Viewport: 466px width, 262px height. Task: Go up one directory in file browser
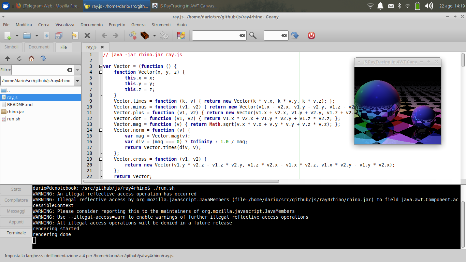coord(8,58)
